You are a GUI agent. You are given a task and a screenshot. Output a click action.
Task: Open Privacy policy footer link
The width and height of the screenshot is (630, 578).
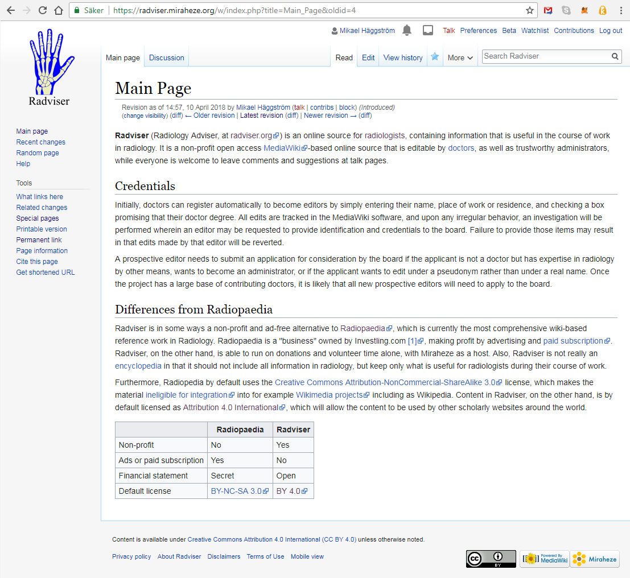[131, 557]
